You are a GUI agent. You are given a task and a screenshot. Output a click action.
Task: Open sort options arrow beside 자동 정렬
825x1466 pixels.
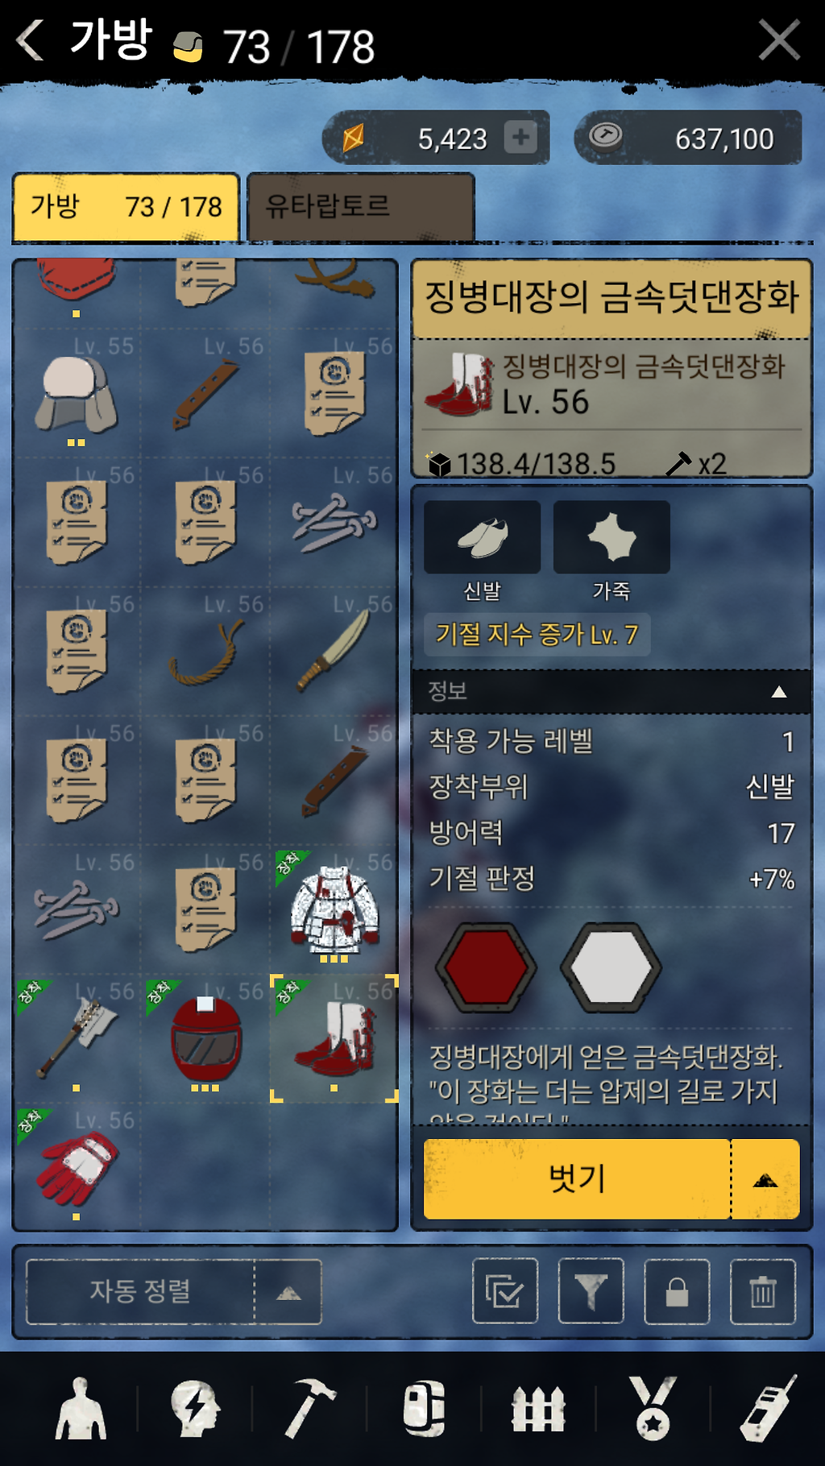(x=288, y=1292)
